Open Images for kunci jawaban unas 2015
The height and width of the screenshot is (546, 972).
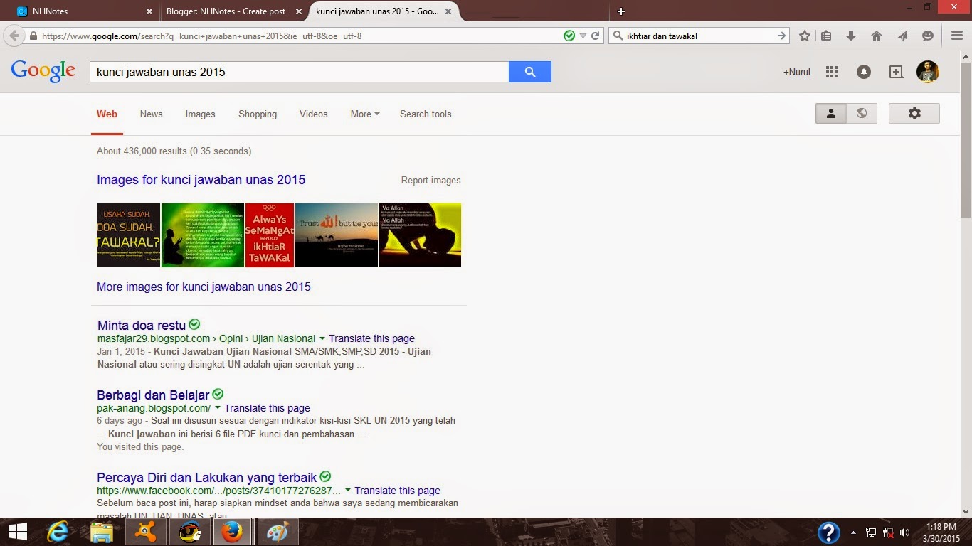[201, 180]
